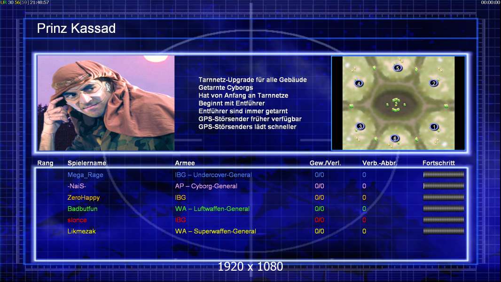Click the 00:00:00 game timer
The image size is (501, 282).
point(491,2)
